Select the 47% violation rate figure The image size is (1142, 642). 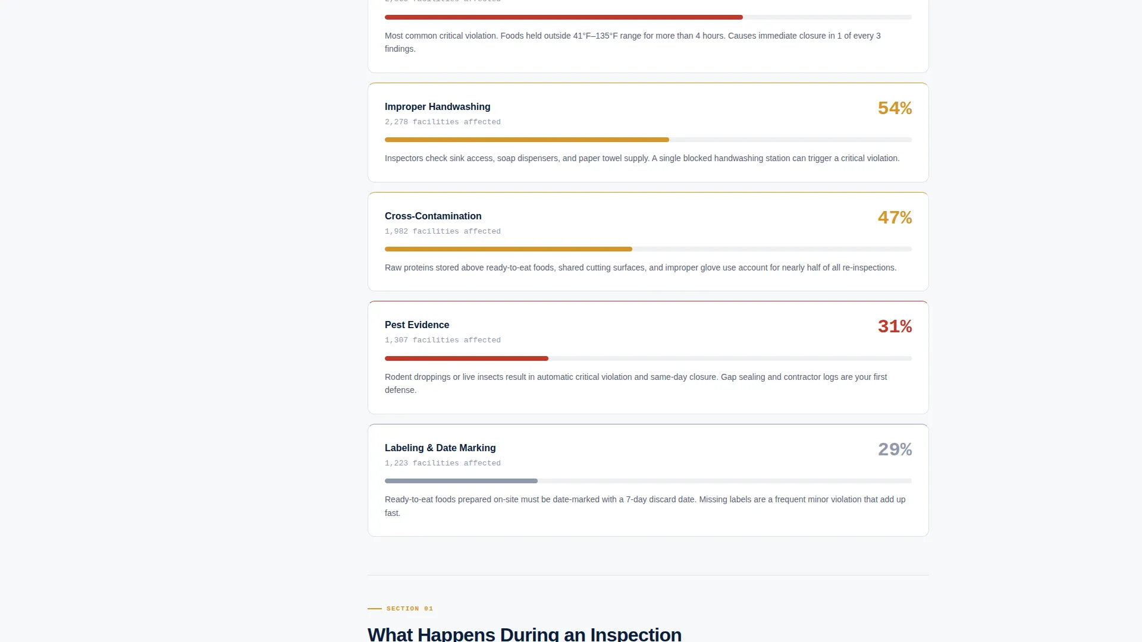[x=895, y=218]
